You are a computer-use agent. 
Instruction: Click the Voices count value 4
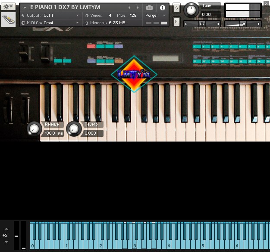(110, 16)
